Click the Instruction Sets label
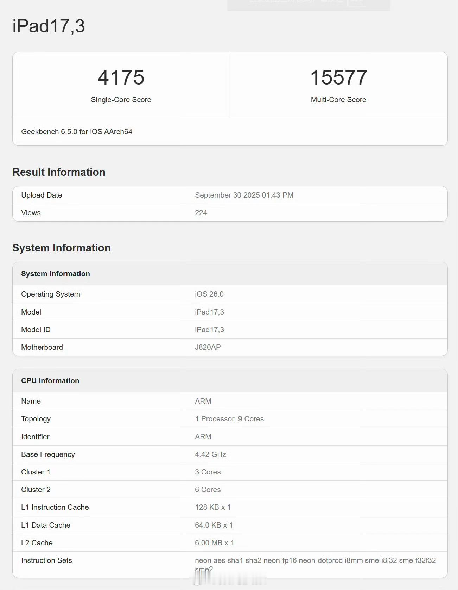 point(46,560)
